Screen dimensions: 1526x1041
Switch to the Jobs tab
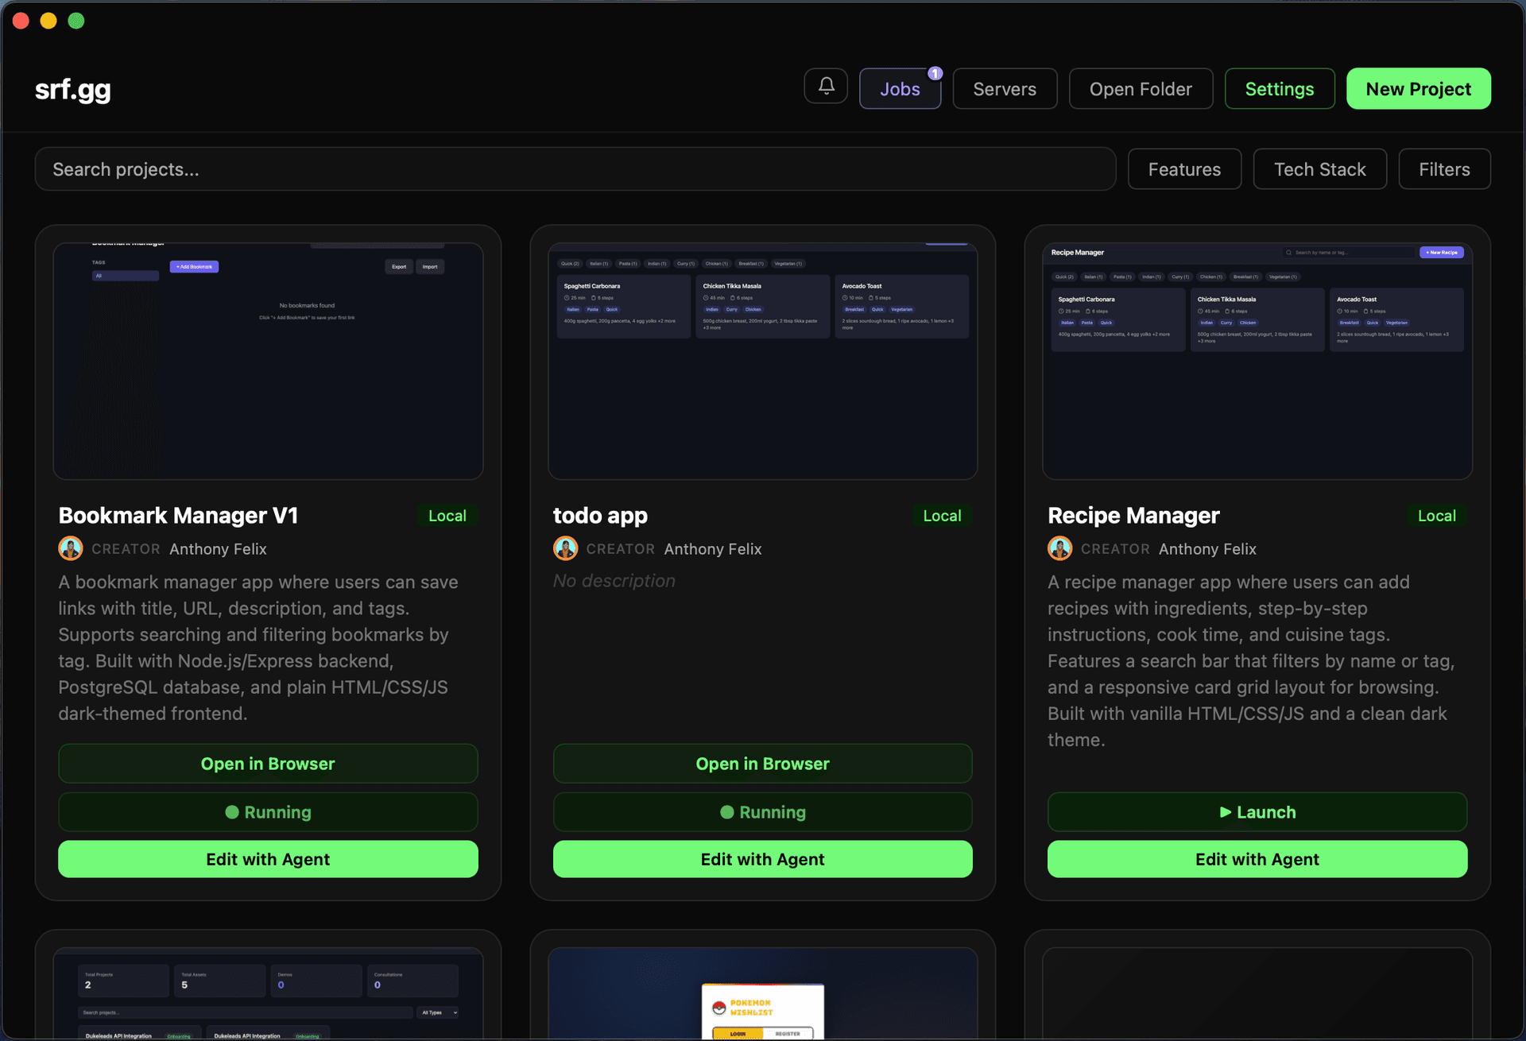point(900,88)
